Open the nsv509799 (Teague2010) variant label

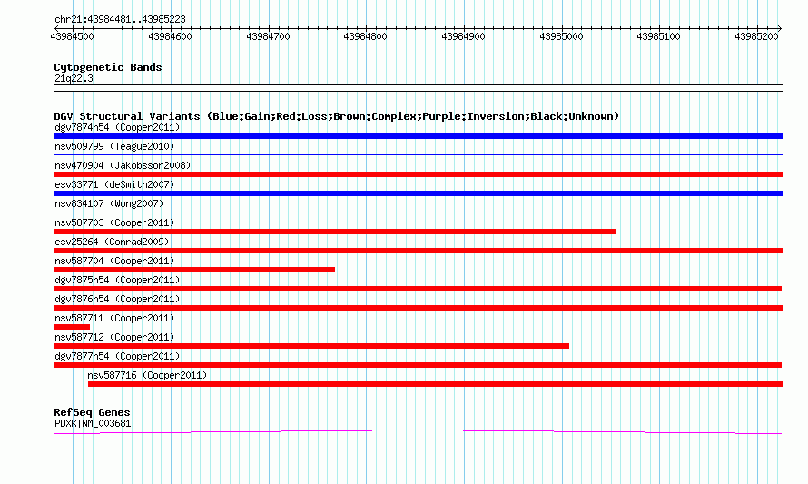pyautogui.click(x=114, y=146)
